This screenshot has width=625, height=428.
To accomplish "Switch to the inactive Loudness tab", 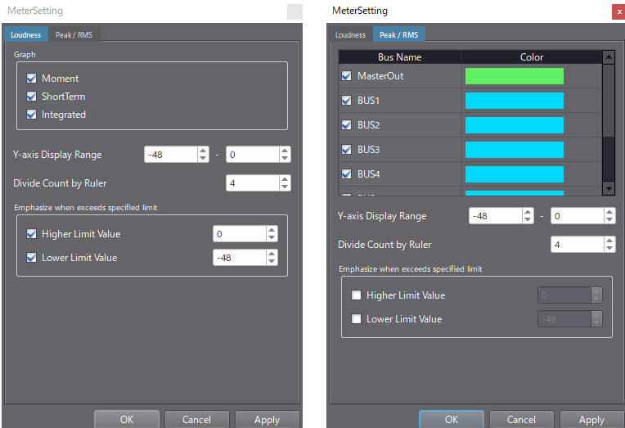I will tap(350, 34).
